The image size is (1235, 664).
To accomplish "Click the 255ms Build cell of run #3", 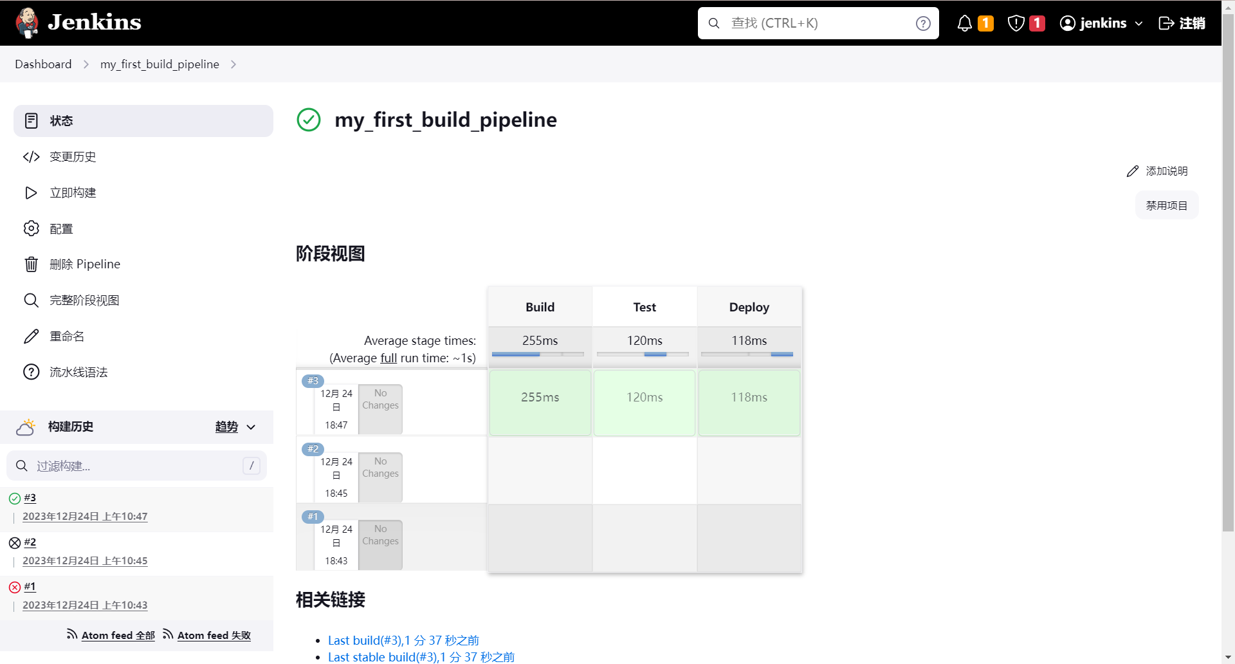I will pos(540,403).
